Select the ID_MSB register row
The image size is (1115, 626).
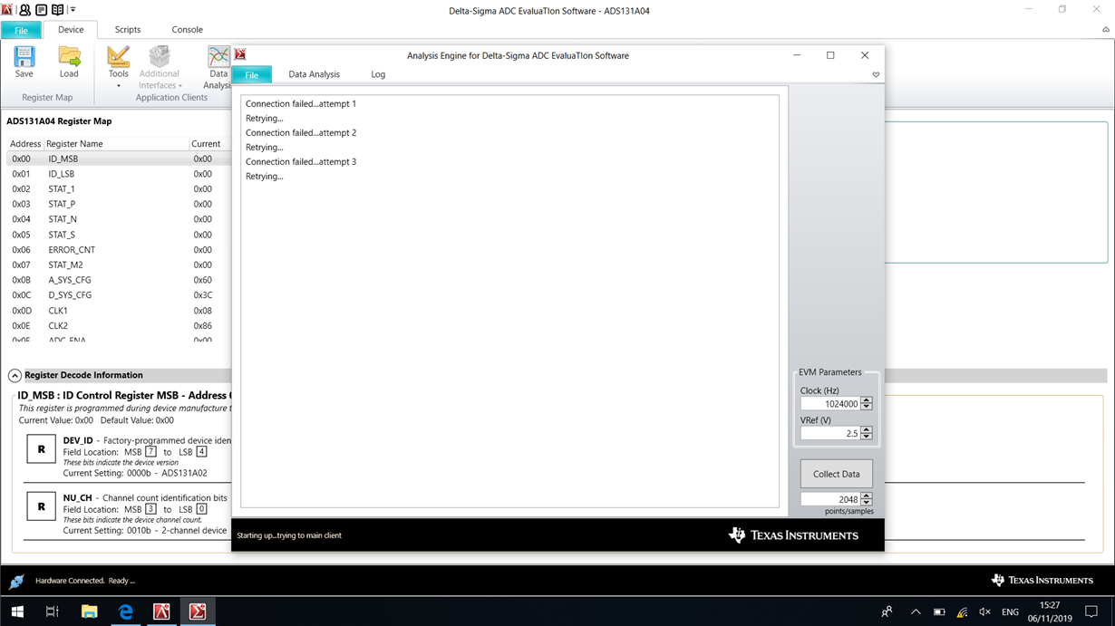point(119,159)
